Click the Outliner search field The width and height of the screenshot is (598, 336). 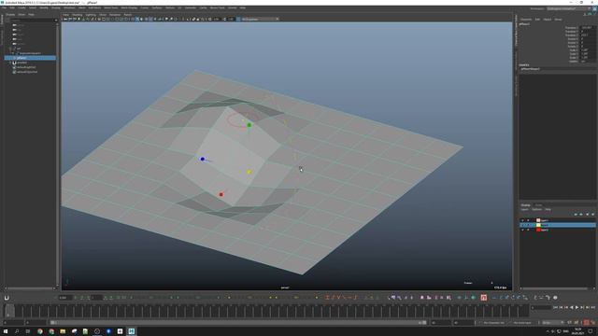[32, 21]
